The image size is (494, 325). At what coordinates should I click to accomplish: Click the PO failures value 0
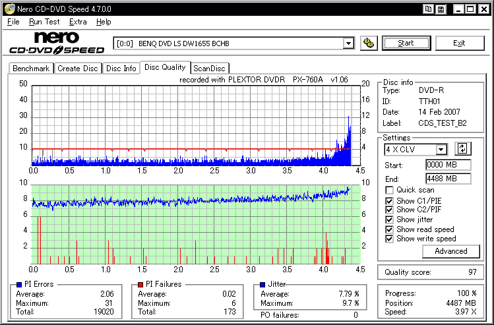355,315
